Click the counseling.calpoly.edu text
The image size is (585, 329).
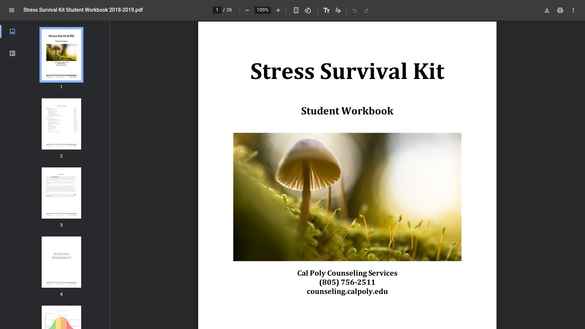[x=347, y=291]
